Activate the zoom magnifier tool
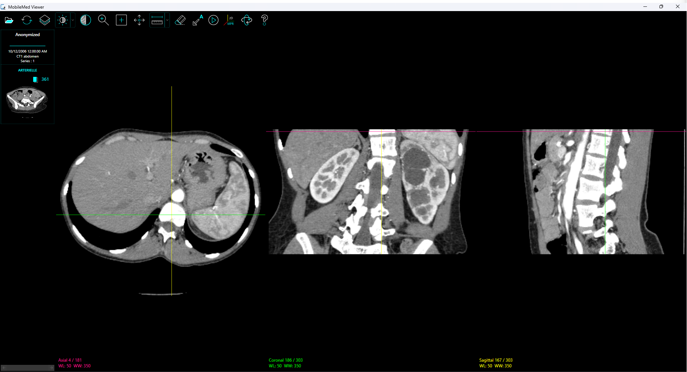 (103, 20)
